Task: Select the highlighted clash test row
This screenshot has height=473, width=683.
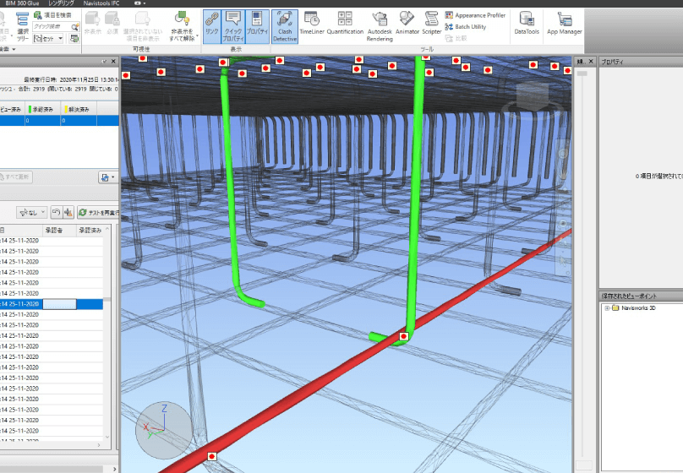Action: pos(59,121)
